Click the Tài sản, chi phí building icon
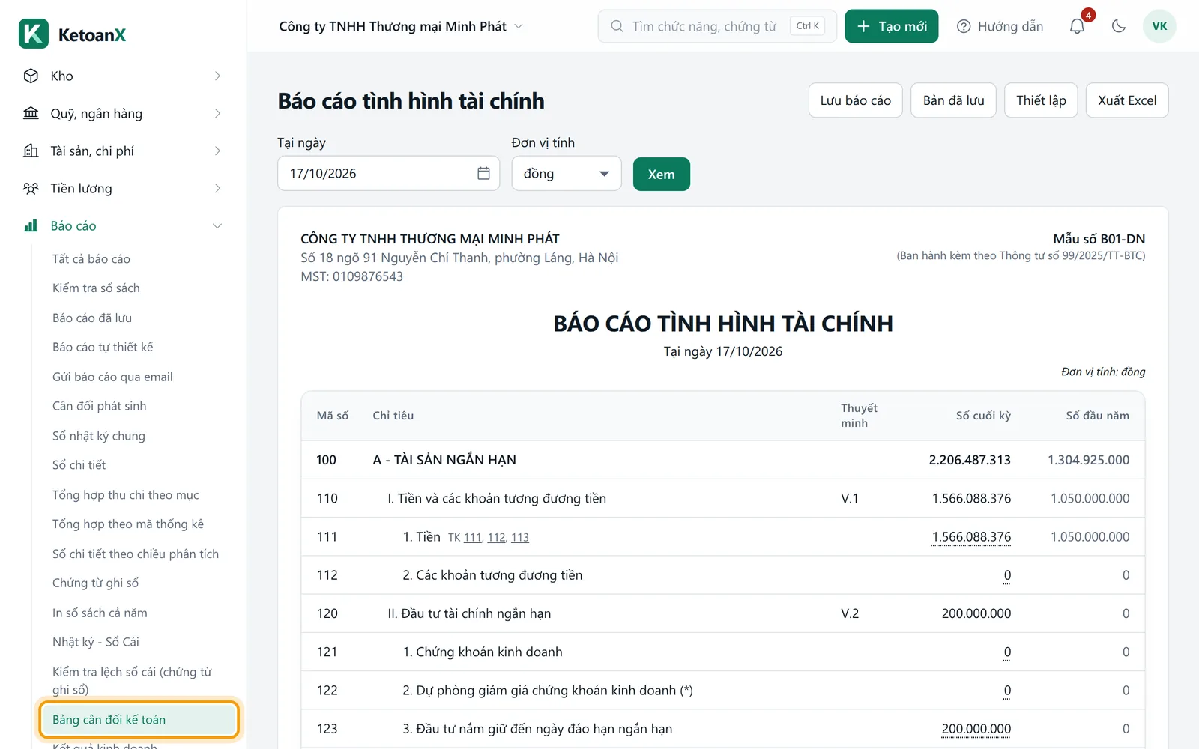The width and height of the screenshot is (1199, 749). pos(31,151)
